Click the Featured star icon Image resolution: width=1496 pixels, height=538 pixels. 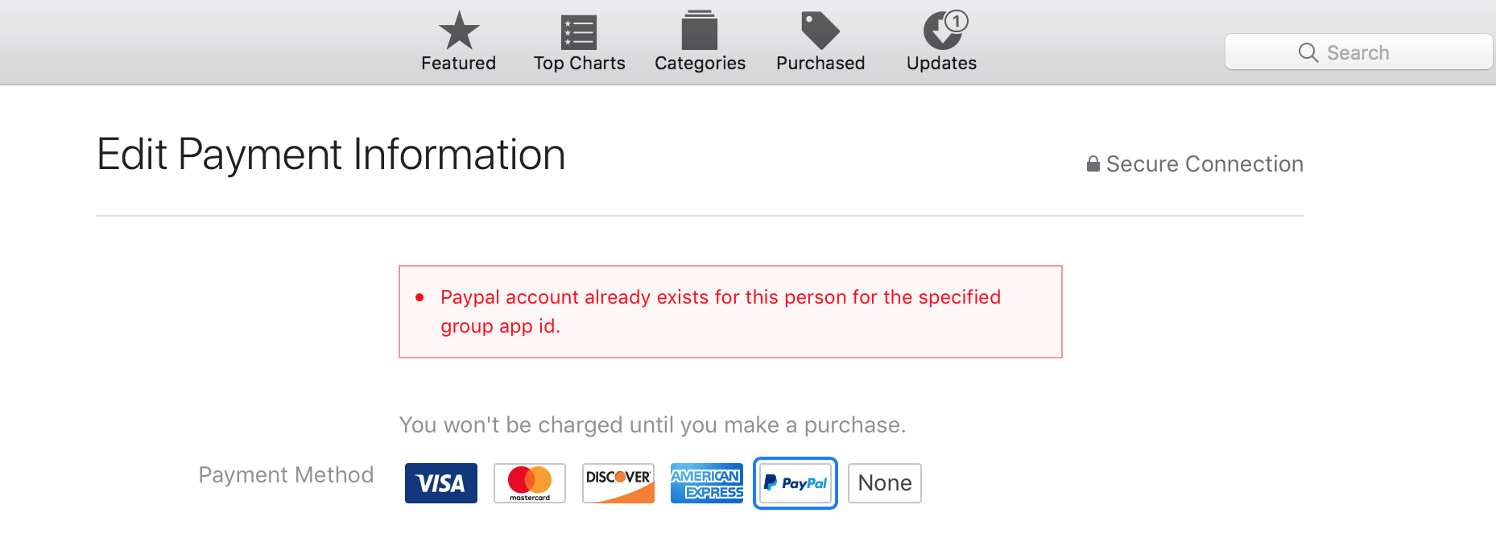pos(459,31)
